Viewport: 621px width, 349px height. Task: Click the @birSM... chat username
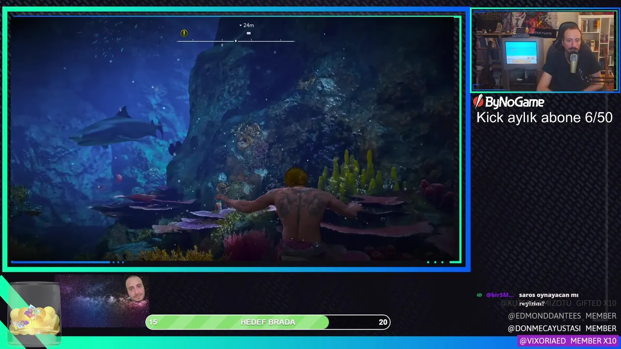click(499, 295)
